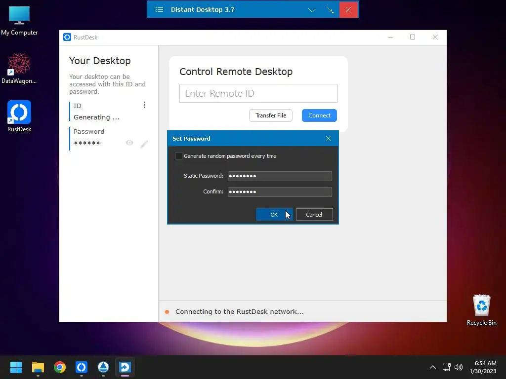Open the clock showing 6:54 AM
506x379 pixels.
click(485, 363)
